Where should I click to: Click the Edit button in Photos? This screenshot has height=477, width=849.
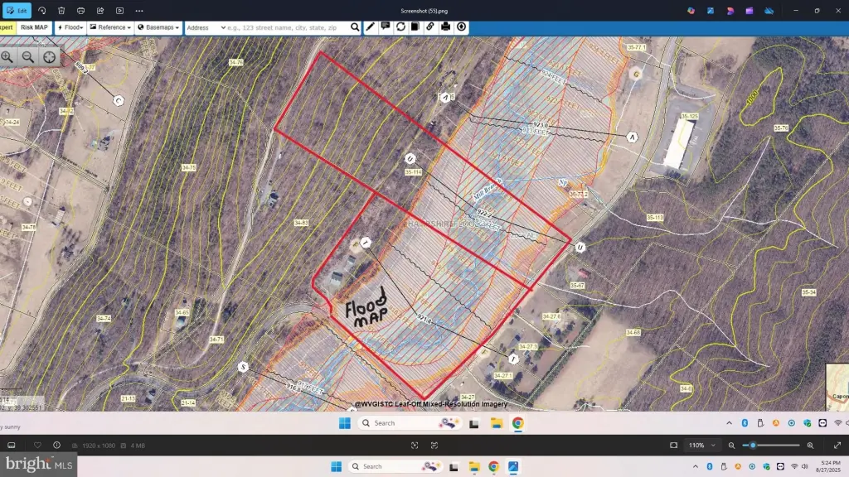17,11
